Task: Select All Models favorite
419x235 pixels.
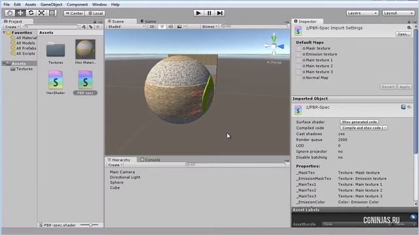Action: [23, 43]
